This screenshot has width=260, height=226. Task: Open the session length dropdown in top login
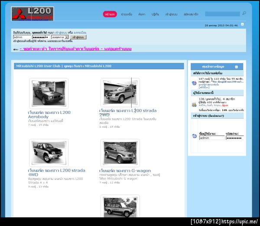[x=60, y=37]
